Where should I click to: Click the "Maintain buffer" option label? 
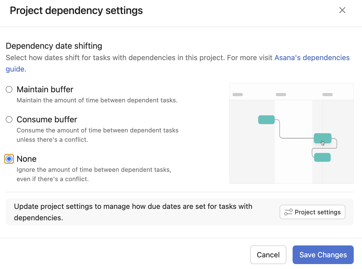[x=45, y=89]
